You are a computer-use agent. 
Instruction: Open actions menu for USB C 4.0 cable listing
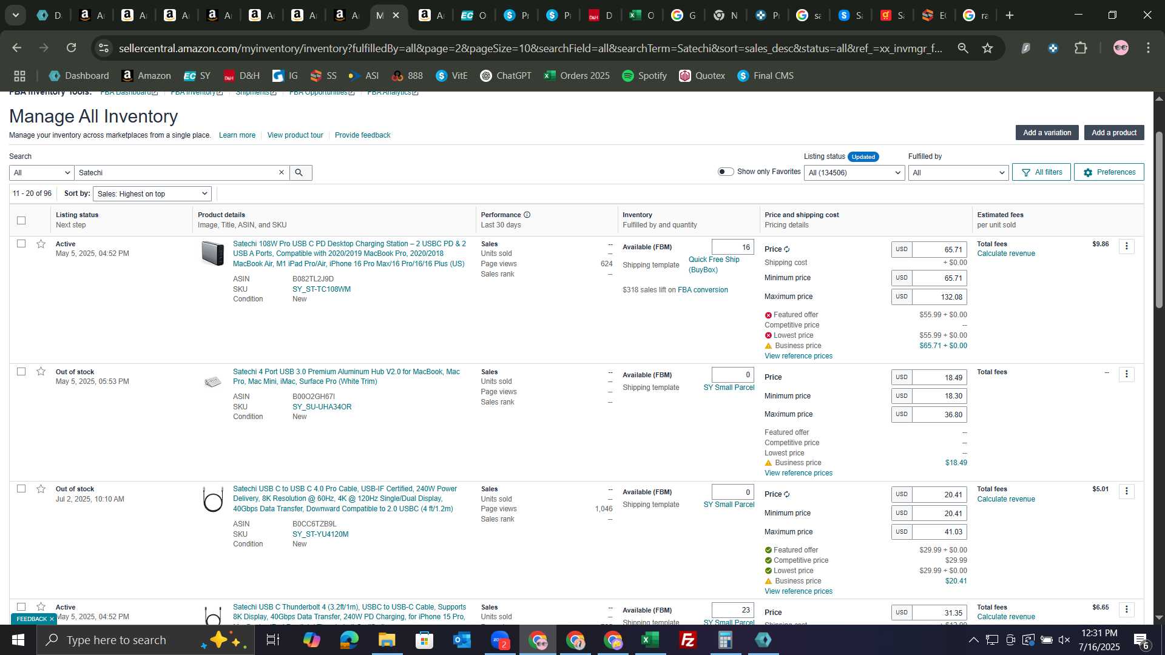pyautogui.click(x=1127, y=491)
